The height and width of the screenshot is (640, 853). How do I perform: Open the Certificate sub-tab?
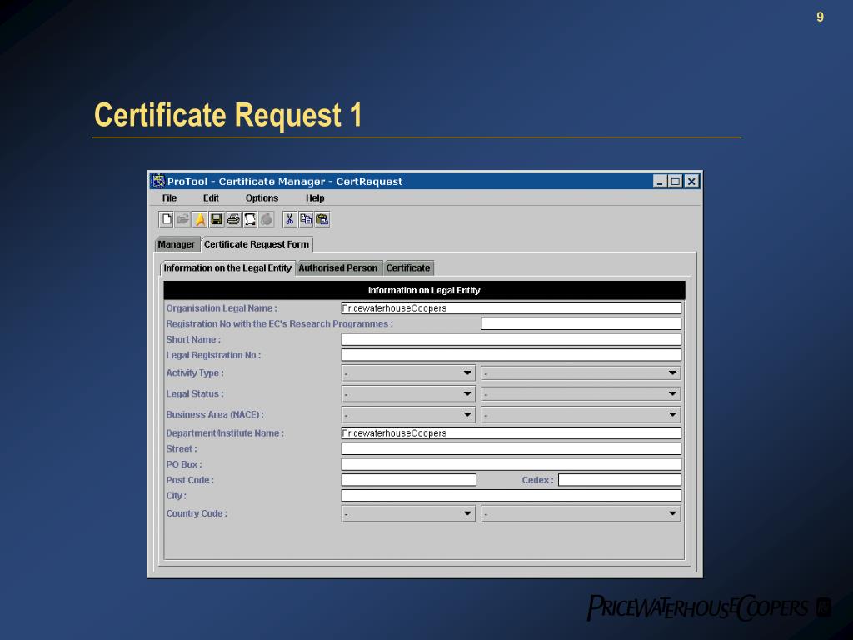[408, 267]
